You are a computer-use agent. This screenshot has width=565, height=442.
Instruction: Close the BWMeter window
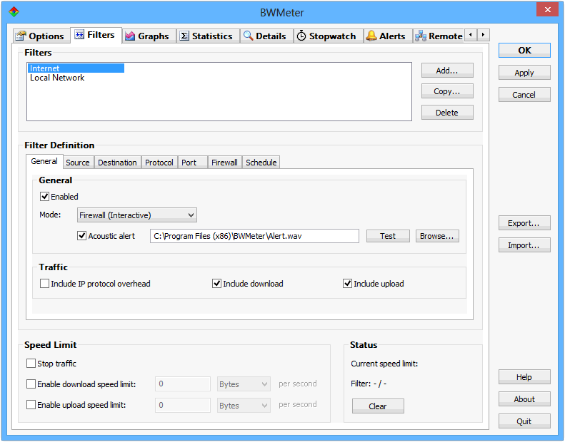(547, 10)
